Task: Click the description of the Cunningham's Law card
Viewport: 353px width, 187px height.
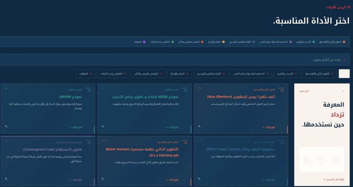Action: pos(44,158)
